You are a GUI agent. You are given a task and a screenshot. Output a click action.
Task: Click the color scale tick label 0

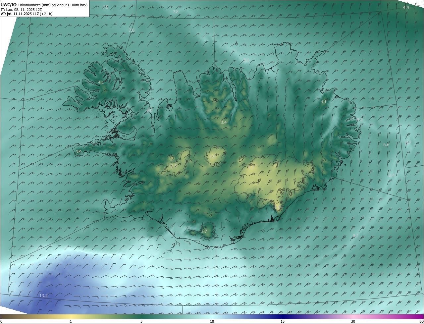(x=1, y=321)
